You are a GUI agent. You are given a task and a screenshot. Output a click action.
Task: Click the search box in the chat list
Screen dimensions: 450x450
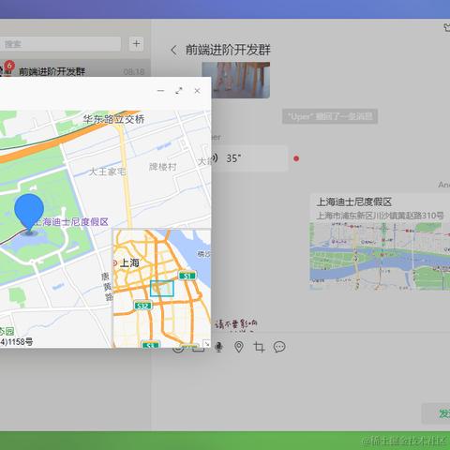(x=60, y=44)
